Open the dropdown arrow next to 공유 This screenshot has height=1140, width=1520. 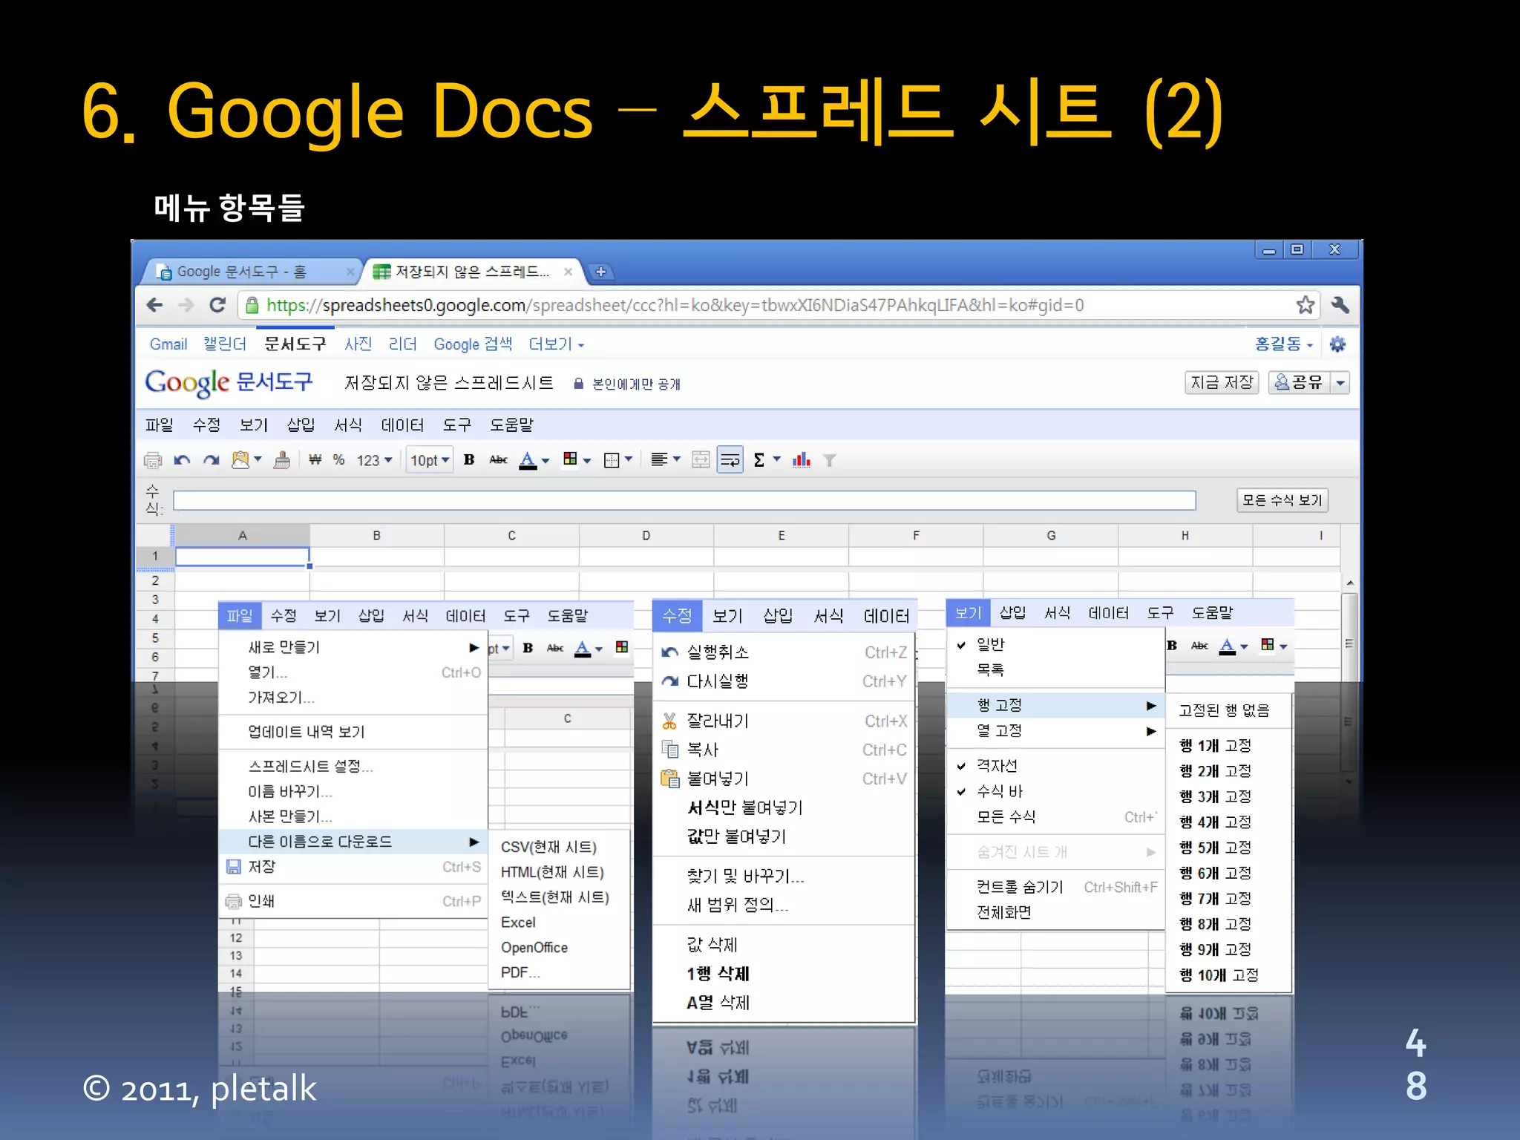coord(1340,383)
